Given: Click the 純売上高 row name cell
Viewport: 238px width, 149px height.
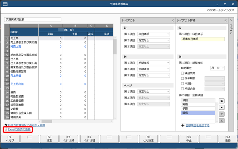Looking at the screenshot, I should [x=24, y=47].
